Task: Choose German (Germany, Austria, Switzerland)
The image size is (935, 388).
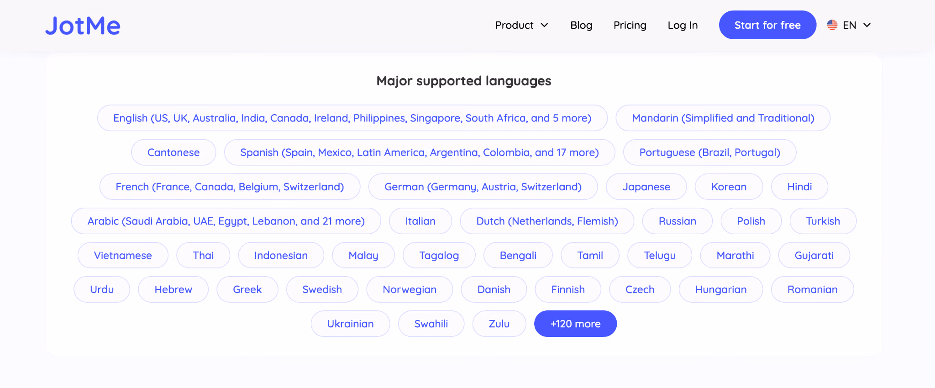Action: [x=483, y=187]
